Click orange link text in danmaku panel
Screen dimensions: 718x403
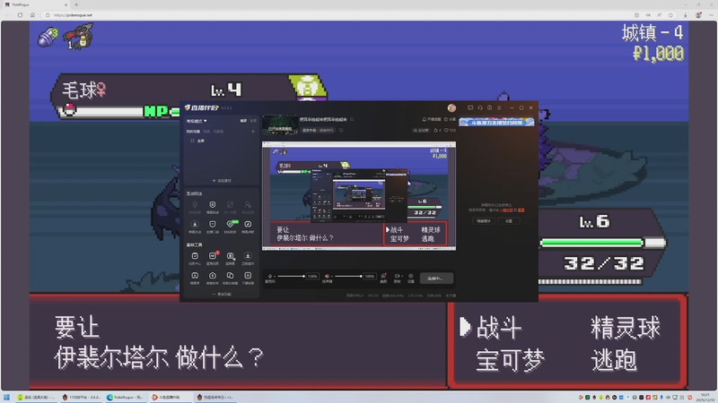(x=506, y=210)
